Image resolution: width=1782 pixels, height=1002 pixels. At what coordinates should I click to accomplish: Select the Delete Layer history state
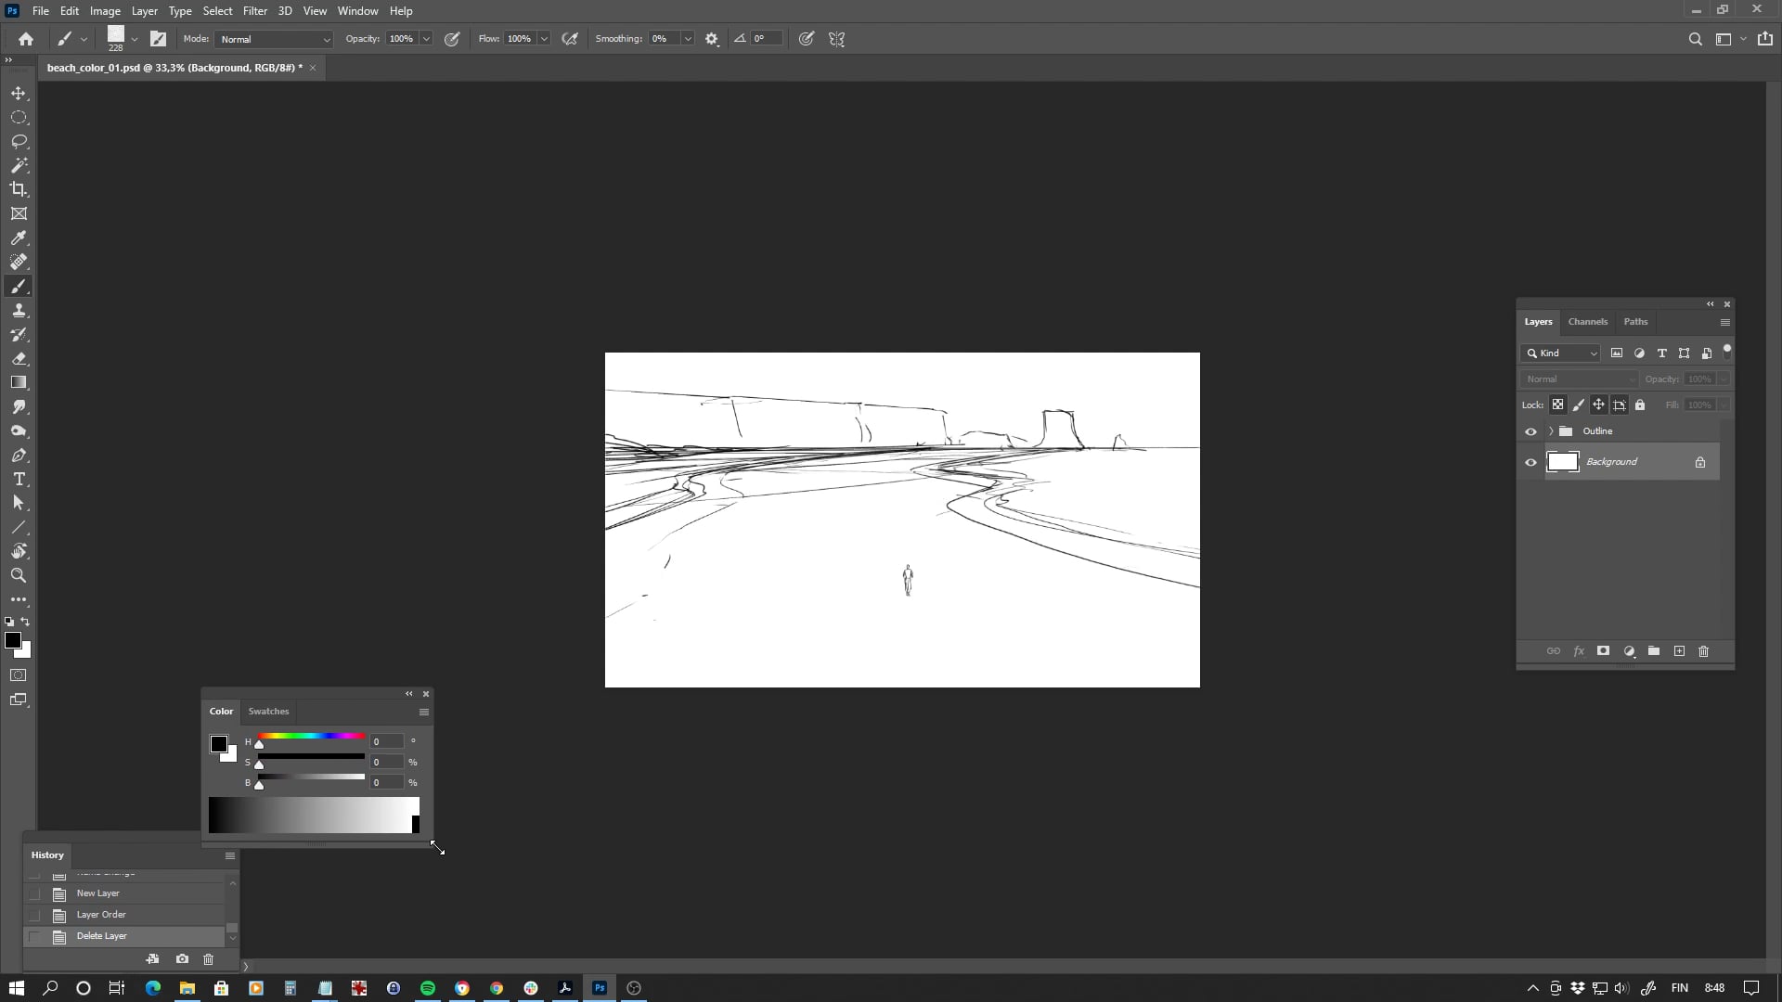coord(124,936)
